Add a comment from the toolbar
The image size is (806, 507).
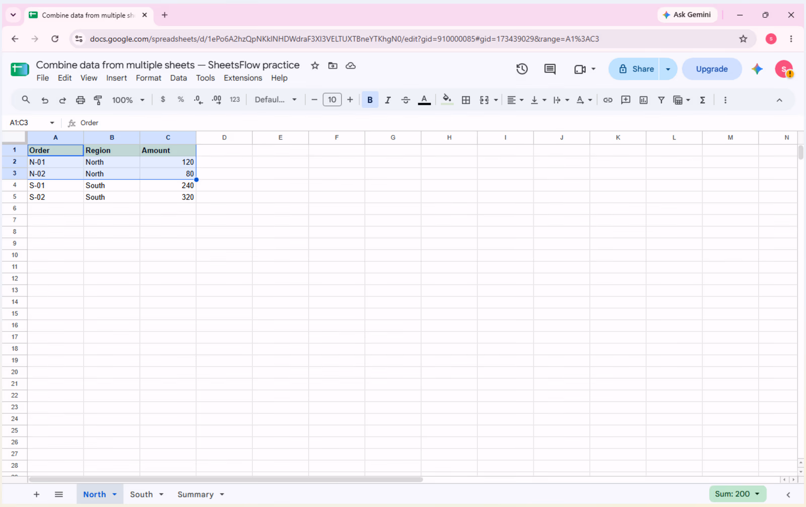[626, 100]
